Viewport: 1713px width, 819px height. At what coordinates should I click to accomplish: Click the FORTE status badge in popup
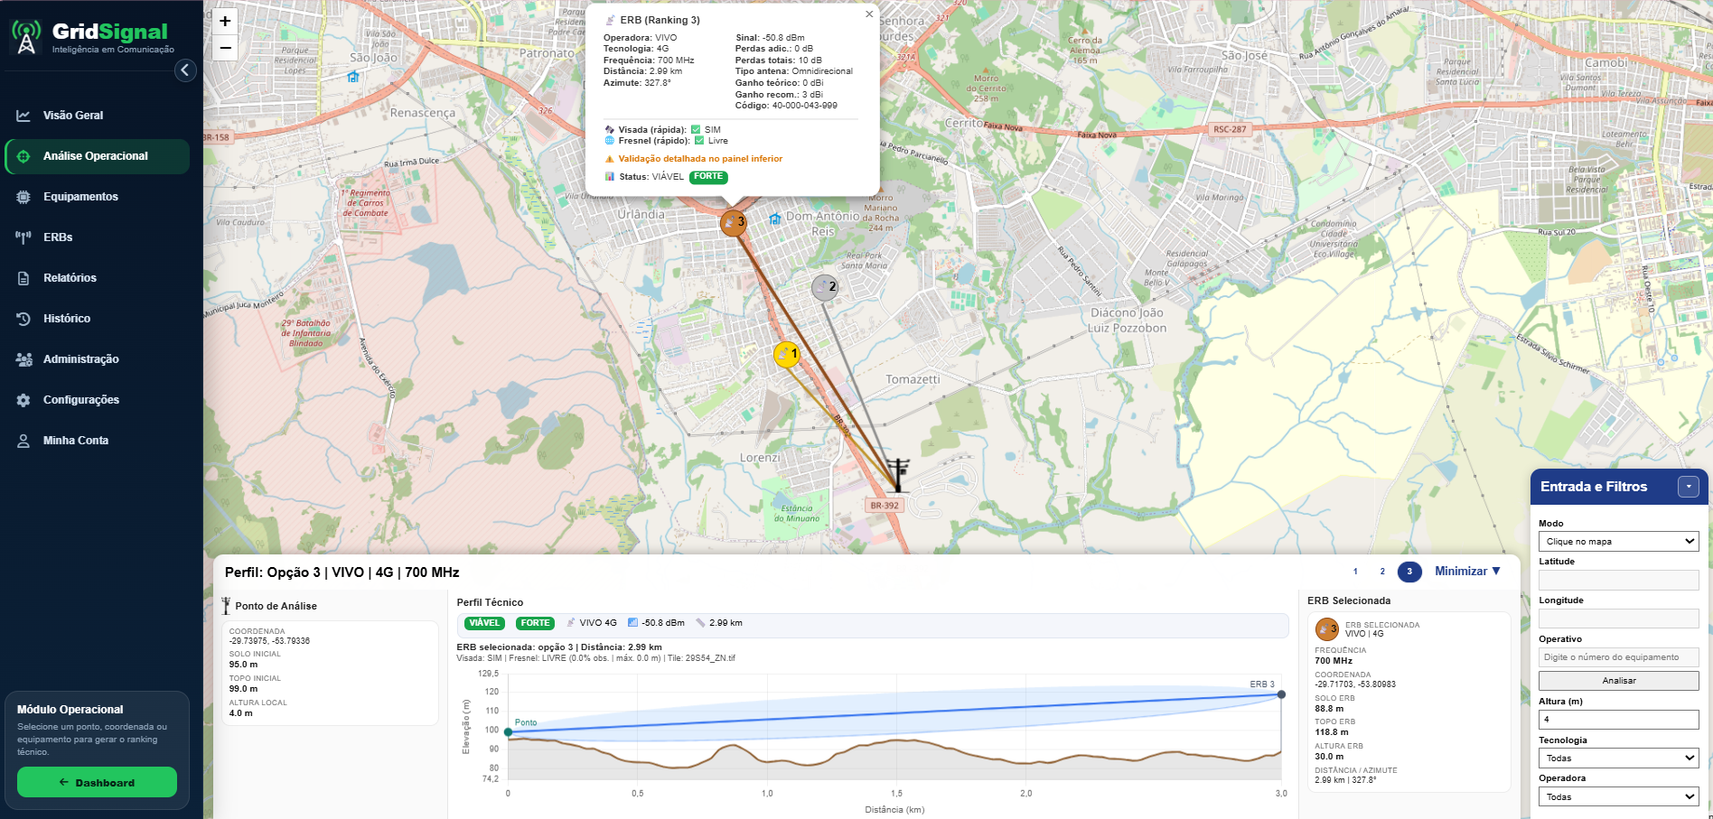coord(708,177)
